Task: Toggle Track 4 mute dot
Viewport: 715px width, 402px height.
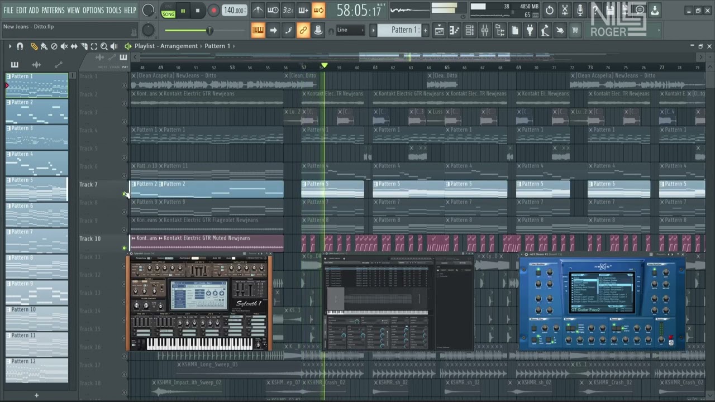Action: tap(124, 140)
